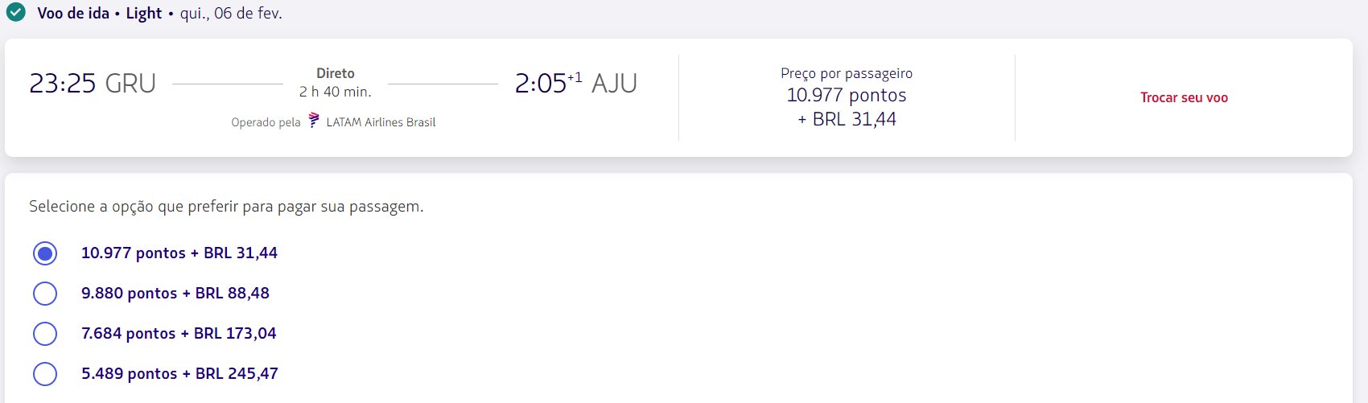Click the LATAM Airlines logo icon

coord(314,121)
